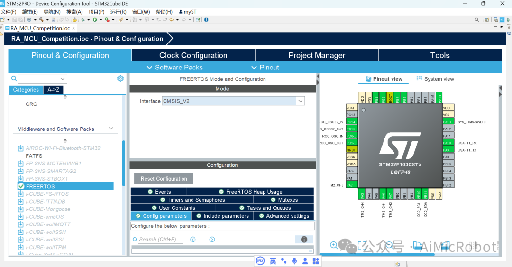Click the magnifier search icon in top-right toolbar

coord(477,20)
